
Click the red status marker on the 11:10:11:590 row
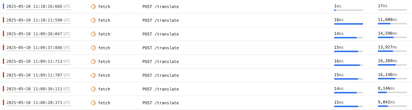(x=3, y=20)
